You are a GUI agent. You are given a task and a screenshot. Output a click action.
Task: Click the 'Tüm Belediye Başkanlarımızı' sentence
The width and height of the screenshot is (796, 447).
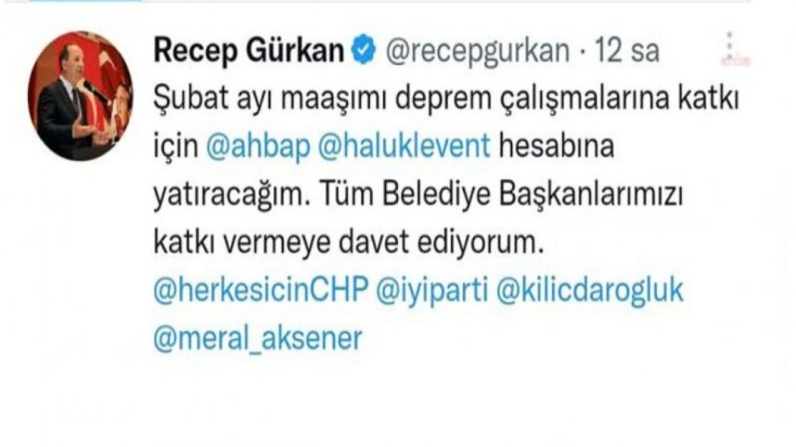tap(501, 195)
